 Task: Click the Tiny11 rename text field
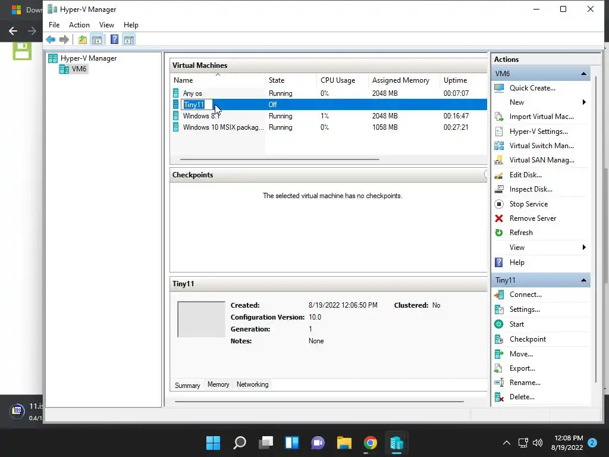(x=197, y=105)
